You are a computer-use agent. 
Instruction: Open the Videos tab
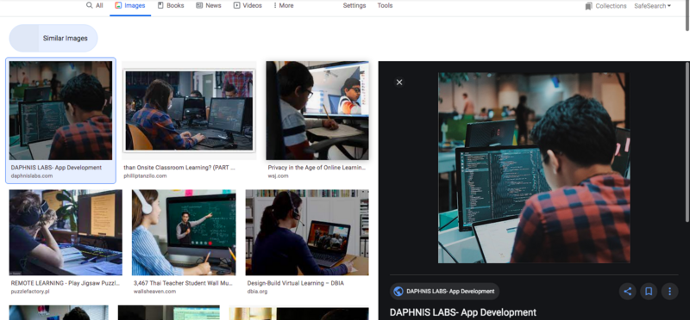point(248,6)
